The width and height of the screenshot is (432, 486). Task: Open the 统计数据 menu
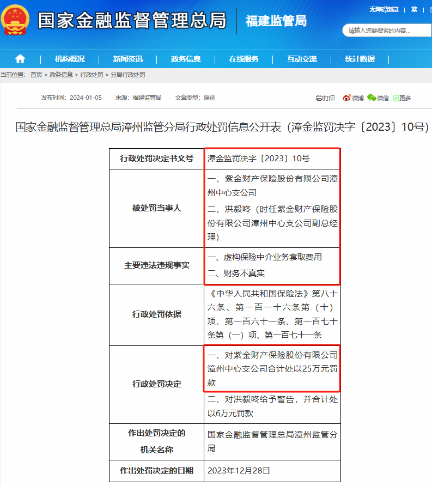(360, 59)
